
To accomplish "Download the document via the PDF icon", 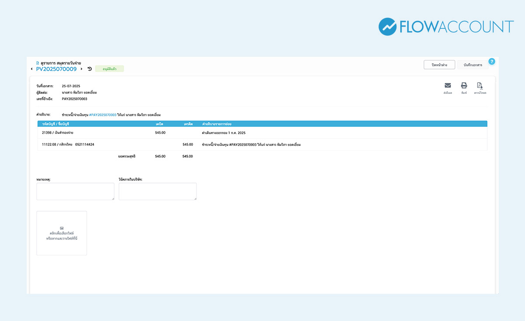I will point(480,86).
